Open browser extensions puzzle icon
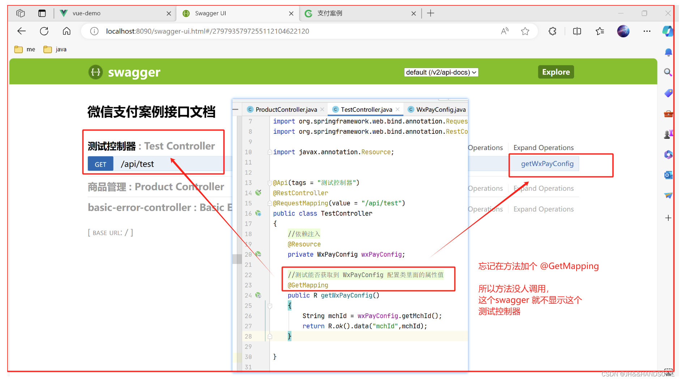 point(552,31)
